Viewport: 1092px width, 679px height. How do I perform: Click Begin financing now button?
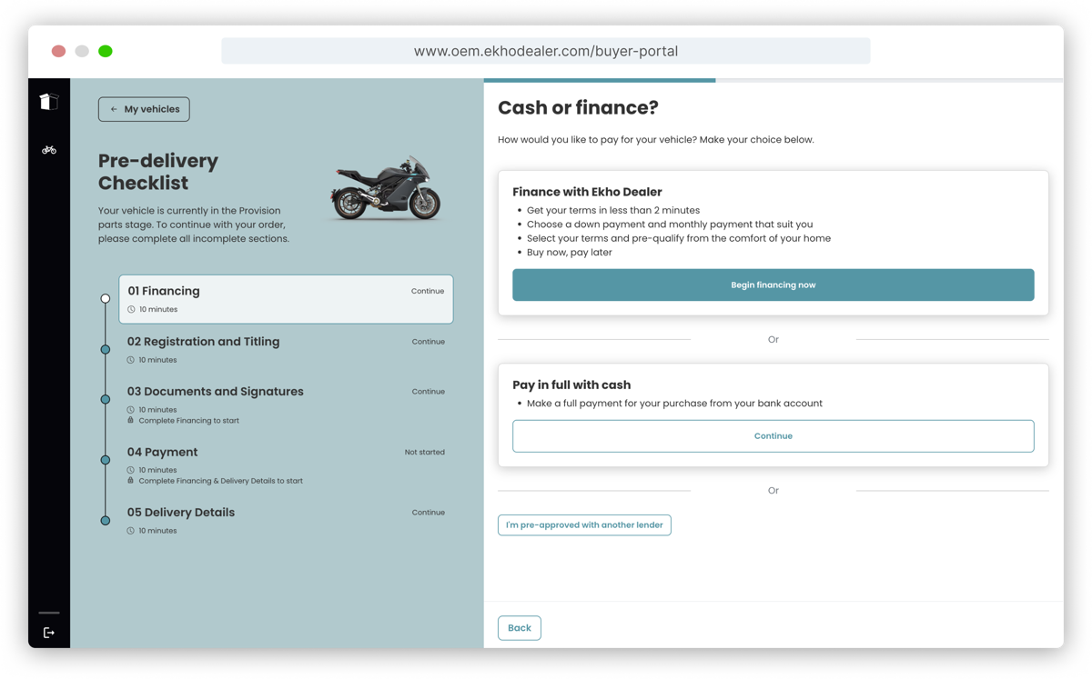(x=773, y=285)
